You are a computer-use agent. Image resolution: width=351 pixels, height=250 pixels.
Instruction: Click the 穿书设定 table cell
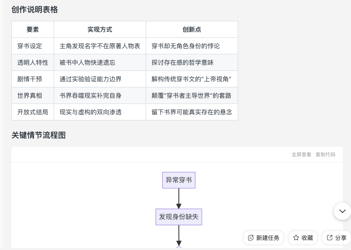tap(33, 46)
